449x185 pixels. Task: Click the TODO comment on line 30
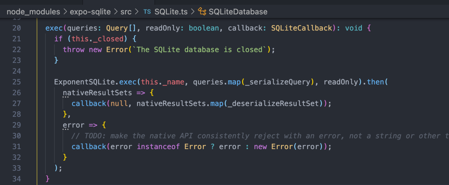[x=260, y=136]
